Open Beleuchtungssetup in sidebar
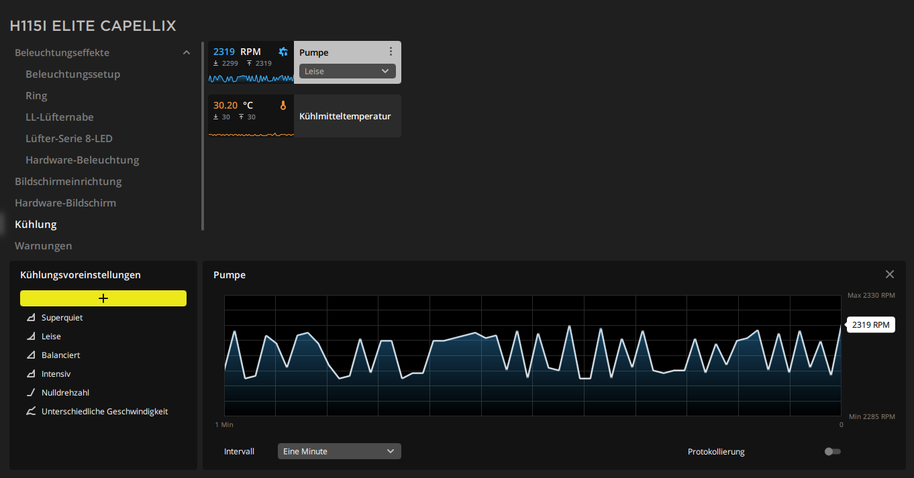This screenshot has width=914, height=478. (72, 74)
